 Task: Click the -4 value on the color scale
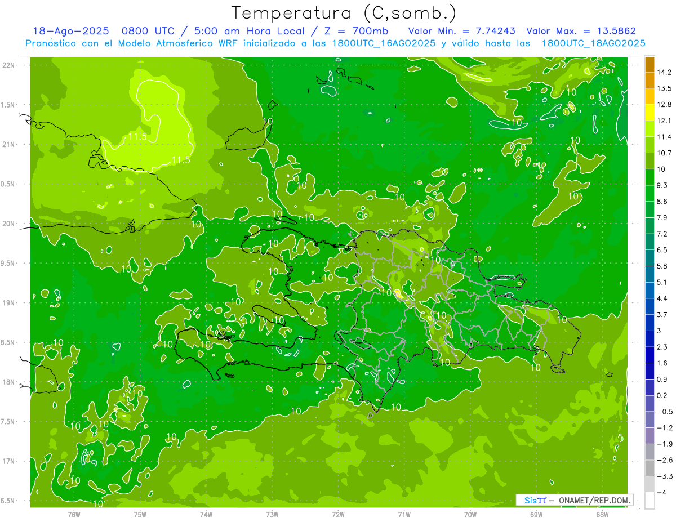tap(661, 492)
